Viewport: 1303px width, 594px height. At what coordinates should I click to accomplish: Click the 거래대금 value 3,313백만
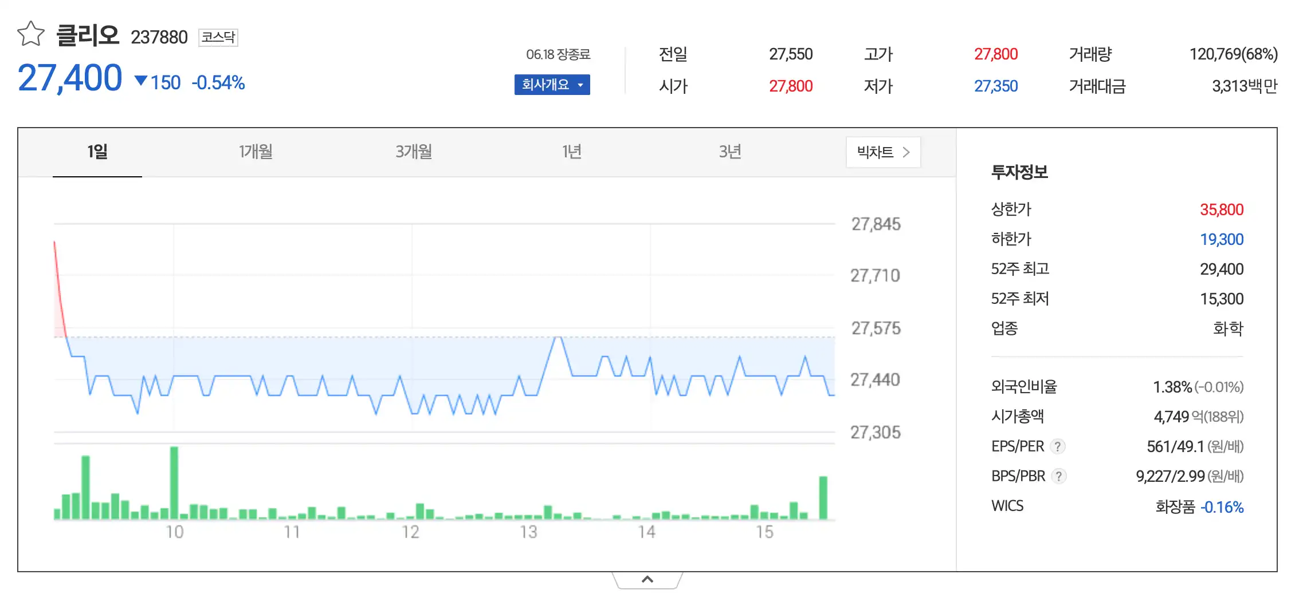click(1245, 86)
